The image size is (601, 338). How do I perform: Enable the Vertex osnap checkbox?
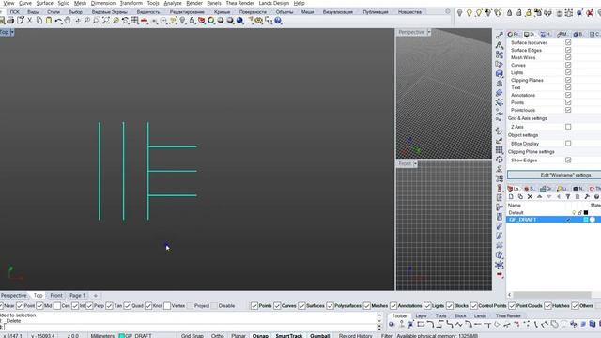pos(167,306)
